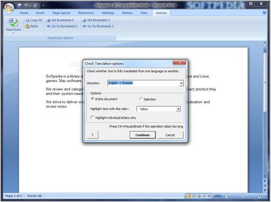This screenshot has width=271, height=202.
Task: Open the highlight color dropdown arrow
Action: point(178,109)
